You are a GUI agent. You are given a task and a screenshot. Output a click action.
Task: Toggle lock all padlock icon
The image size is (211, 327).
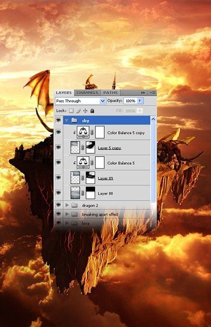(92, 111)
